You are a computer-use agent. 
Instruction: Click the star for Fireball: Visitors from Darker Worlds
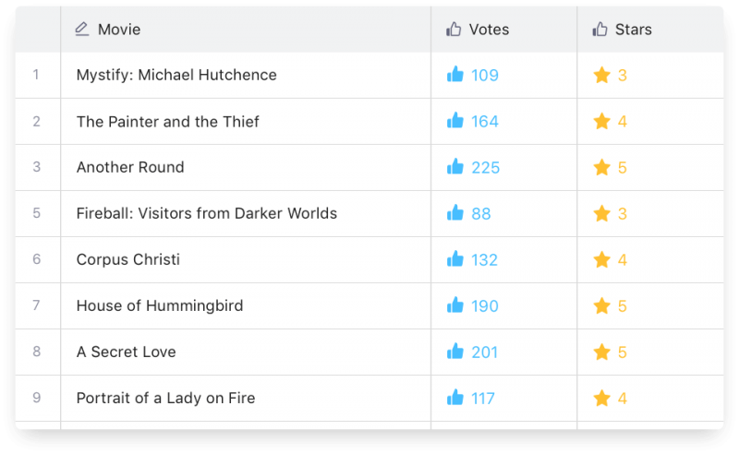coord(602,213)
